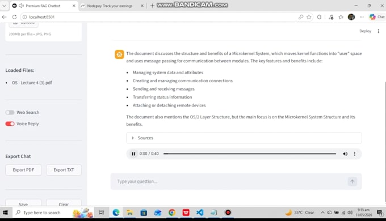
Task: Go back in browser history
Action: (4, 17)
